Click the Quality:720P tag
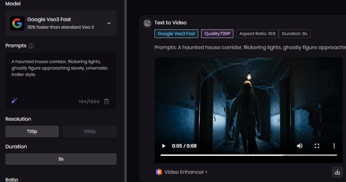This screenshot has height=182, width=346. (217, 34)
